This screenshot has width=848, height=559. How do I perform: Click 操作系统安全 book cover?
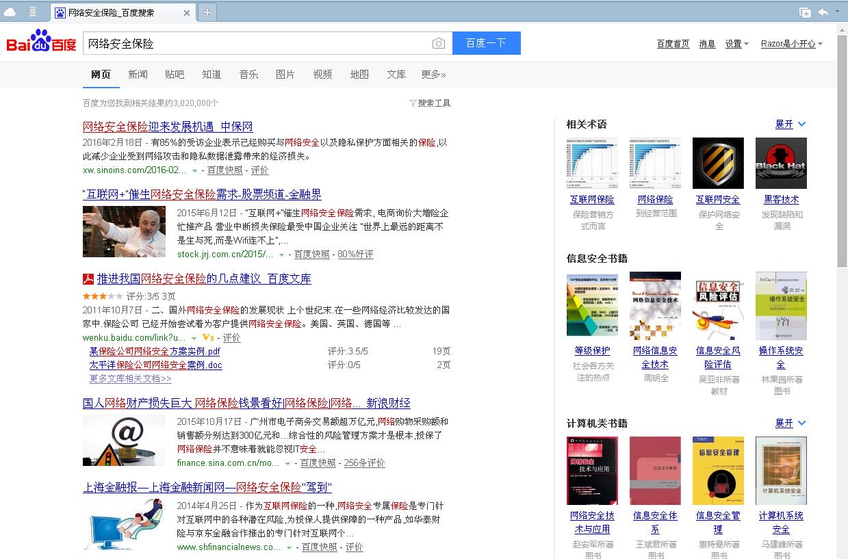[781, 306]
